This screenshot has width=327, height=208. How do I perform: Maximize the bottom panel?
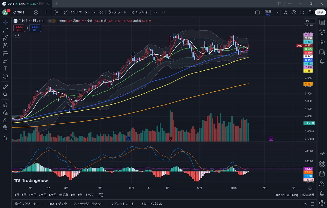pos(312,204)
